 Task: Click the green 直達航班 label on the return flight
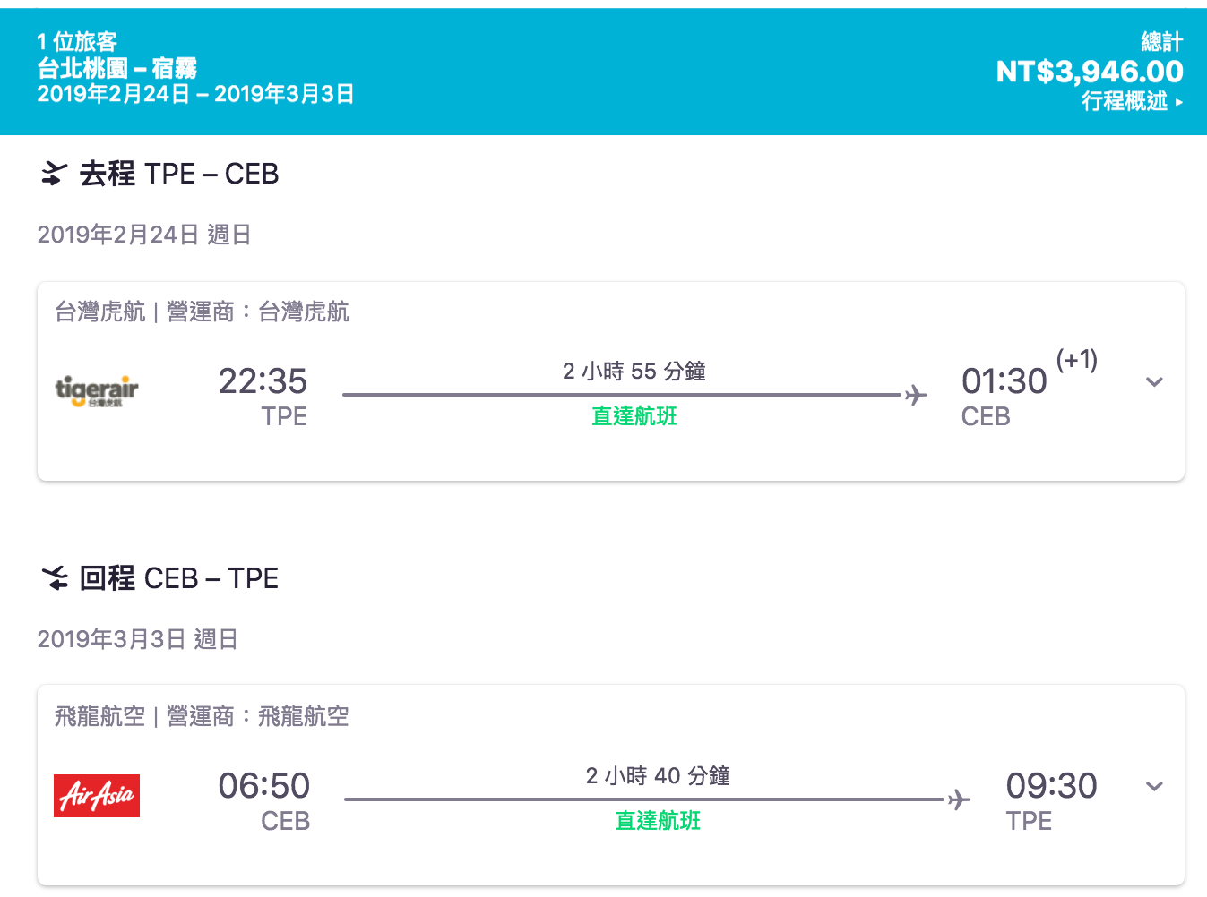tap(658, 821)
